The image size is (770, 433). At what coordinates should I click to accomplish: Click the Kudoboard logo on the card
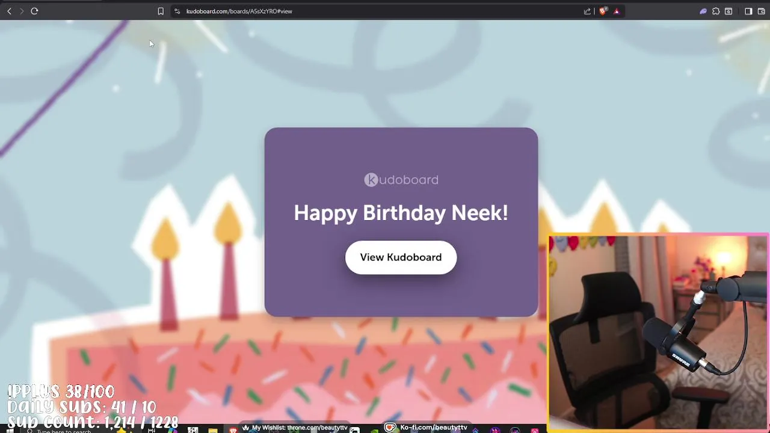(x=401, y=180)
